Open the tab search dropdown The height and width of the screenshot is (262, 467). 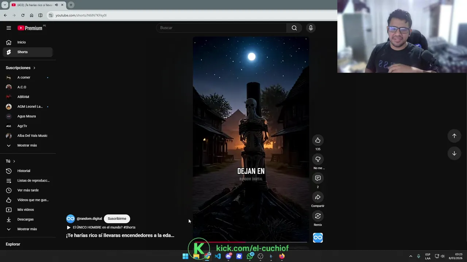coord(5,5)
